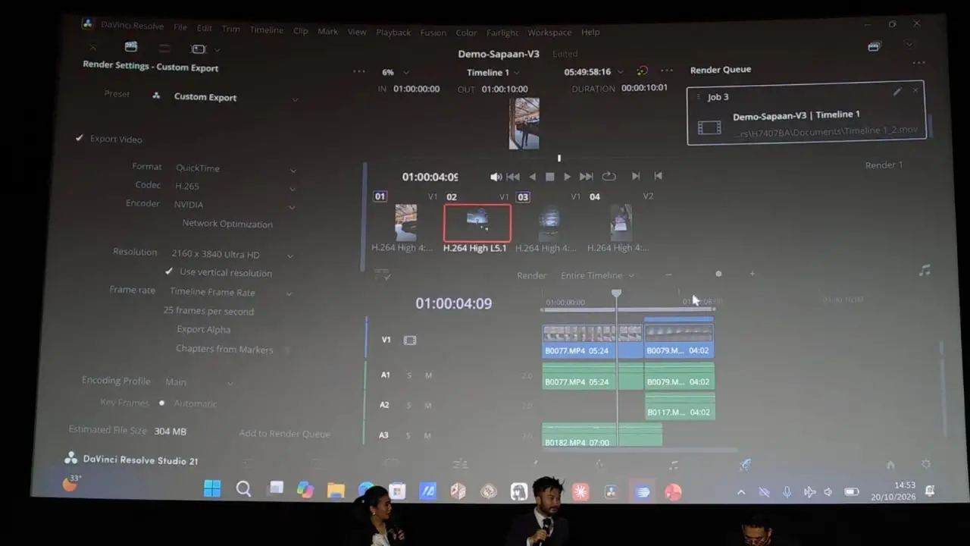Screen dimensions: 970x546
Task: Click the audio note icon above timeline
Action: pyautogui.click(x=925, y=271)
